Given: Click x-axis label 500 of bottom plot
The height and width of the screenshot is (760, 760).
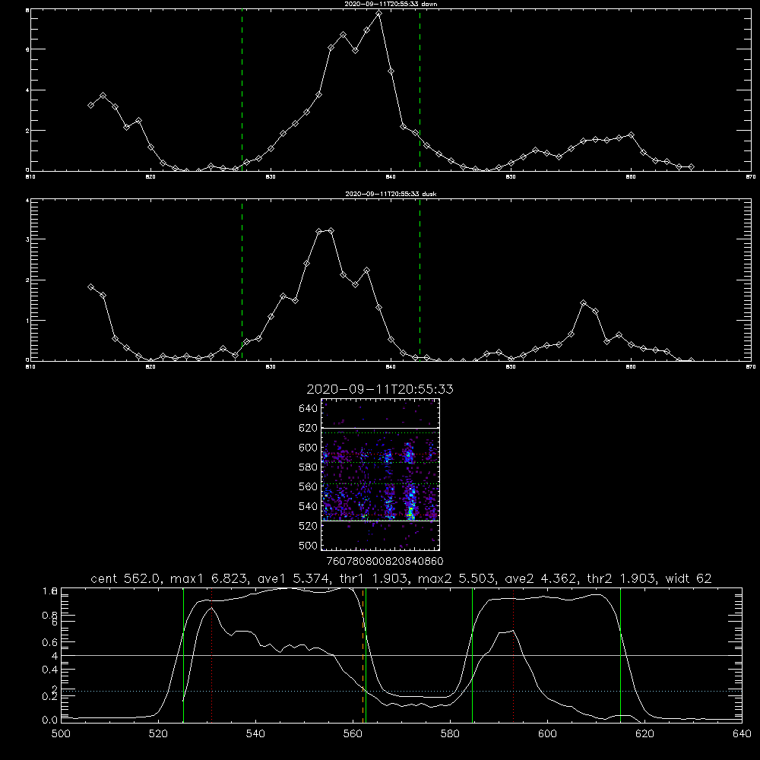Looking at the screenshot, I should 61,734.
